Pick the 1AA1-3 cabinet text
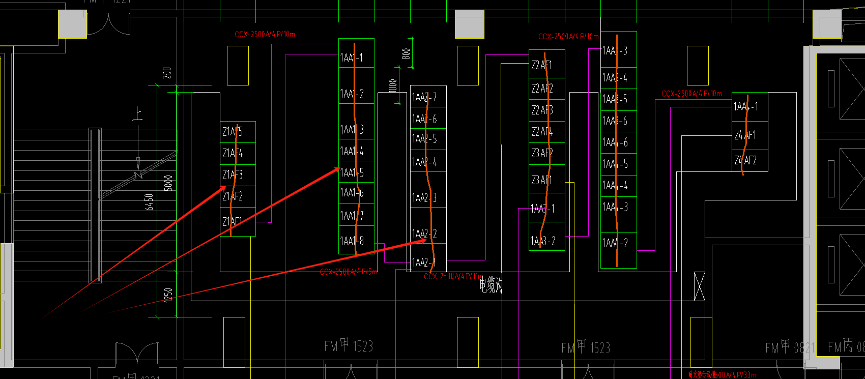 click(x=352, y=130)
